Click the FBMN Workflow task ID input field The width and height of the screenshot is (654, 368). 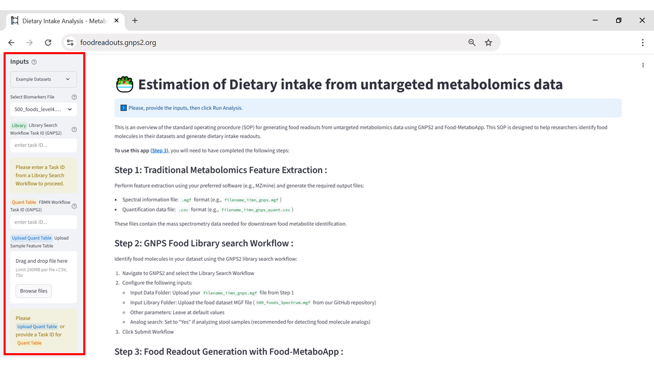point(43,222)
